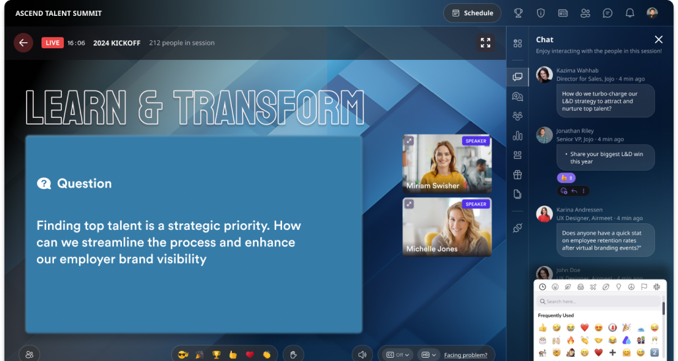Pick the birthday cake emoji in picker
This screenshot has height=361, width=678.
(543, 340)
